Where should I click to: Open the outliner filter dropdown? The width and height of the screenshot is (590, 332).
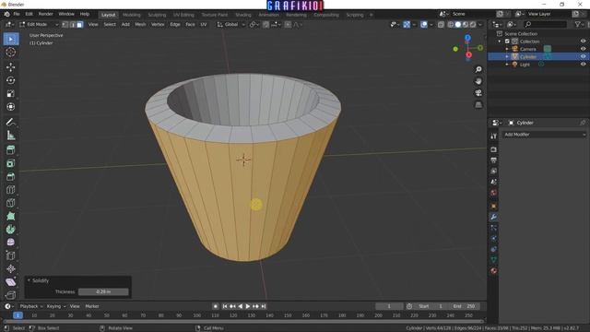pos(580,25)
